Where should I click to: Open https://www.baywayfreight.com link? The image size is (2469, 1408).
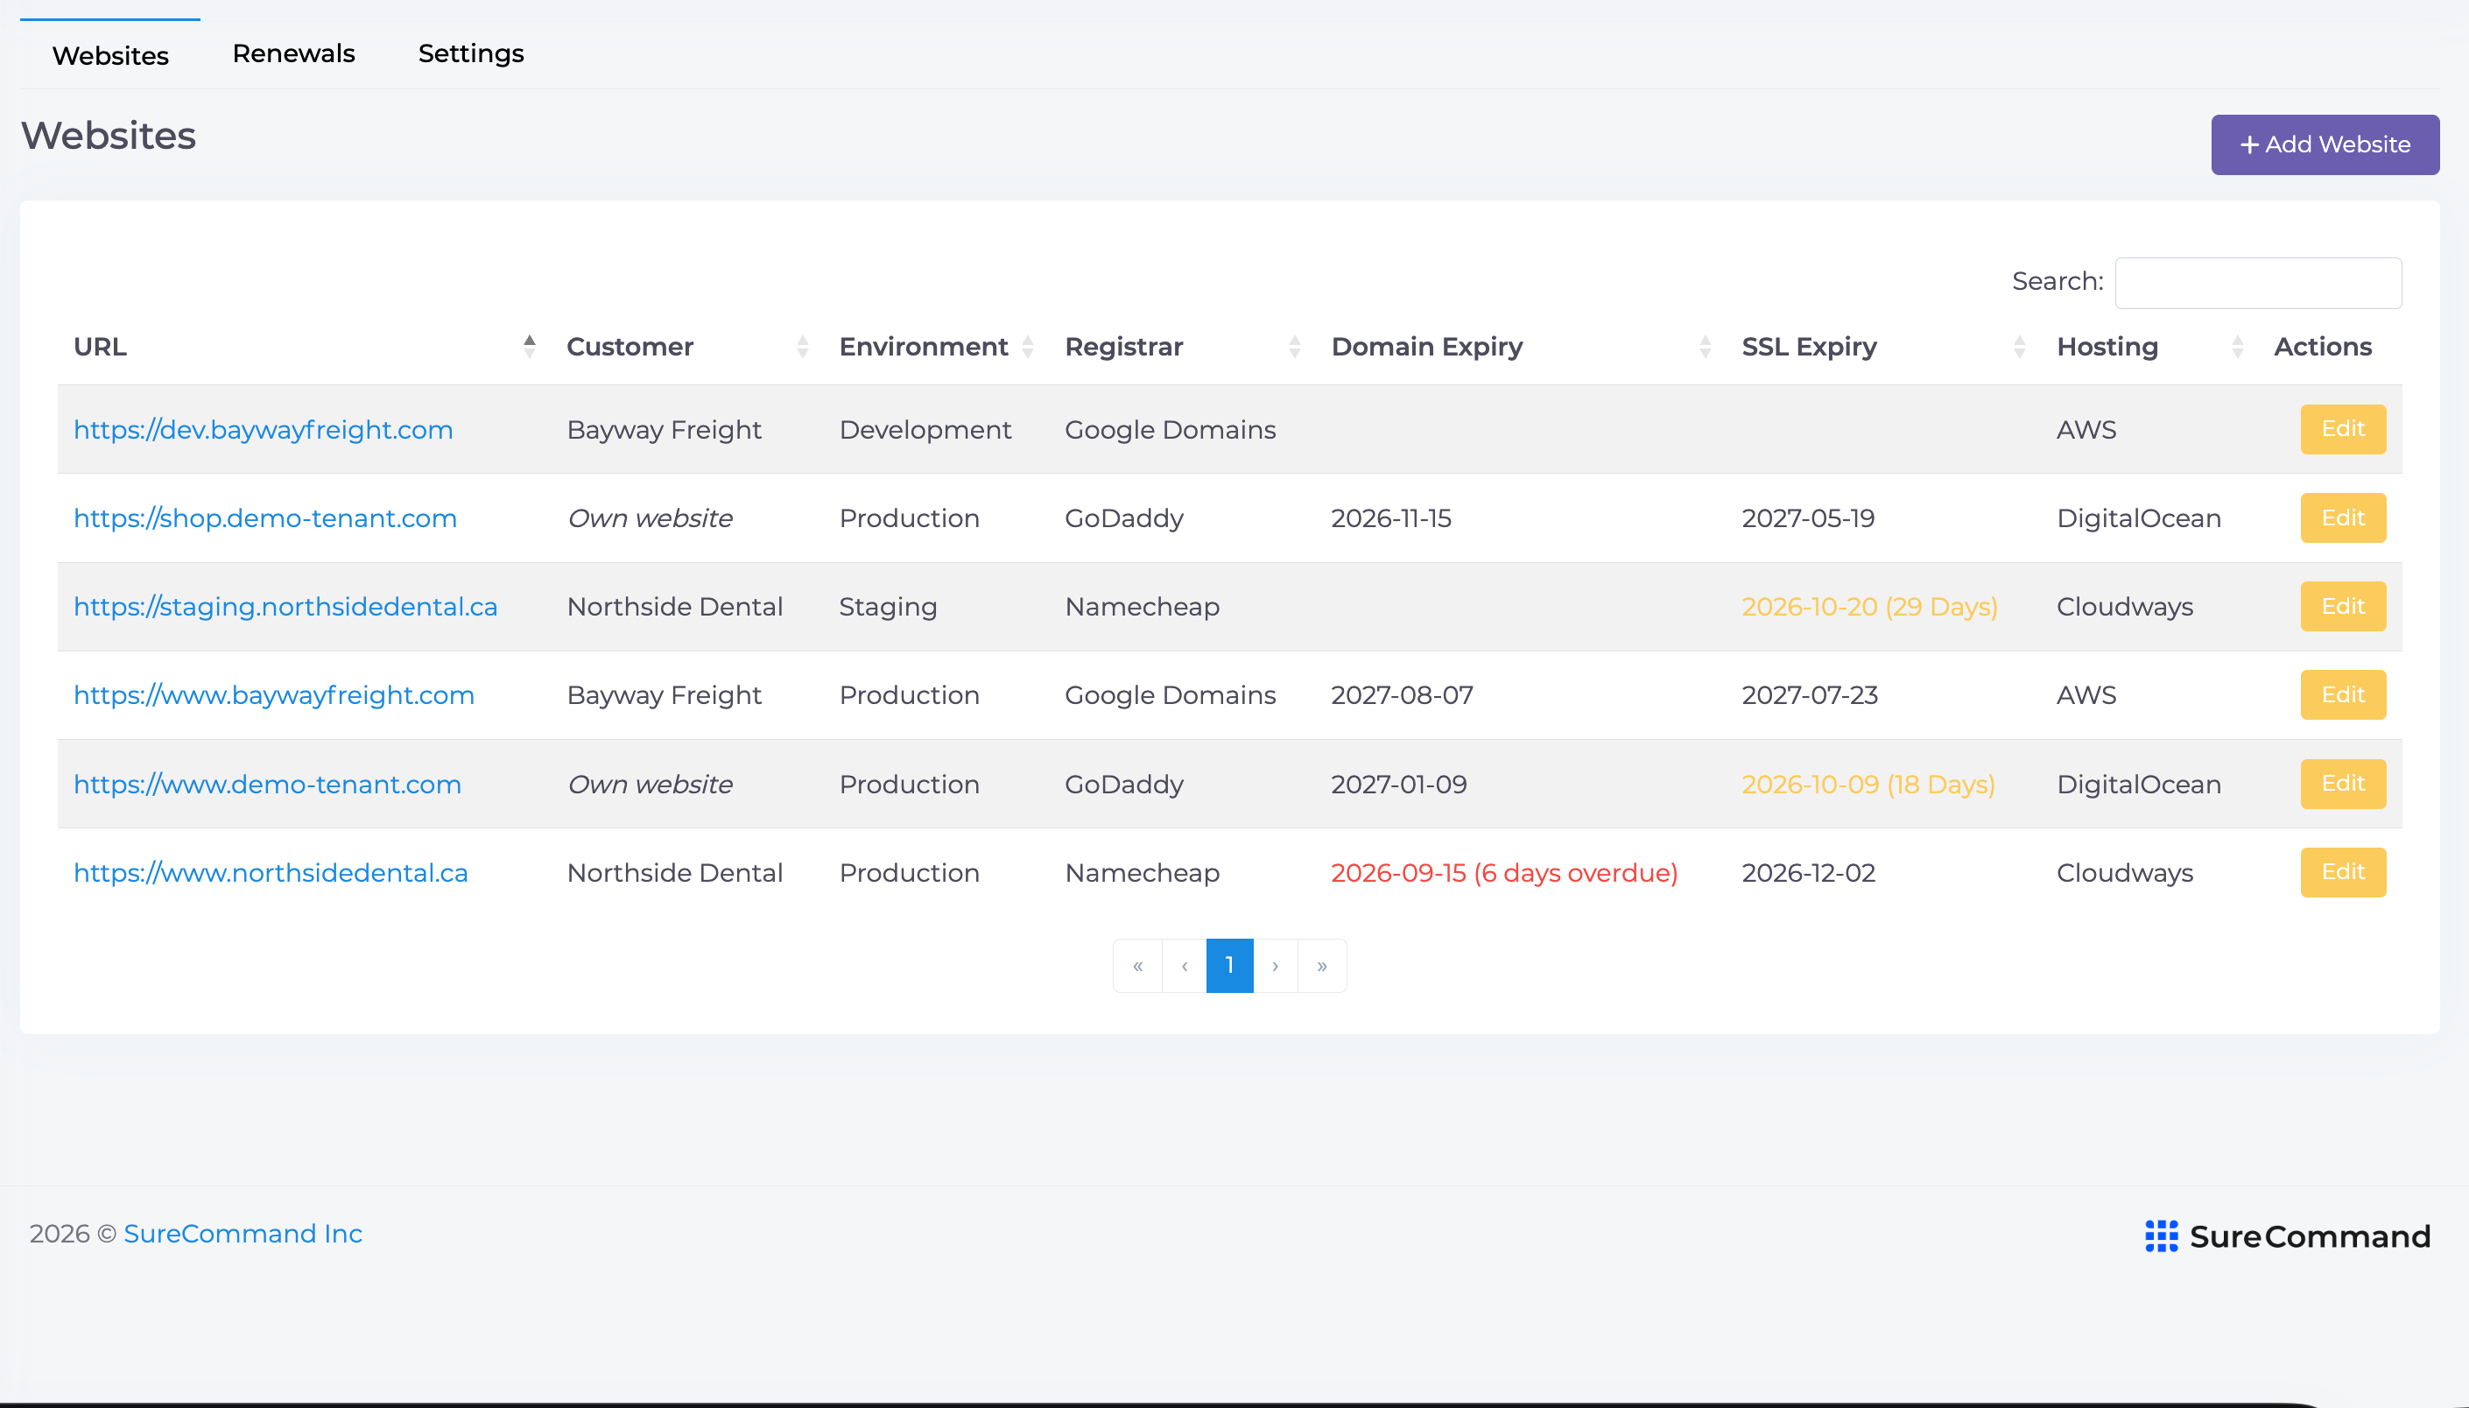point(273,695)
